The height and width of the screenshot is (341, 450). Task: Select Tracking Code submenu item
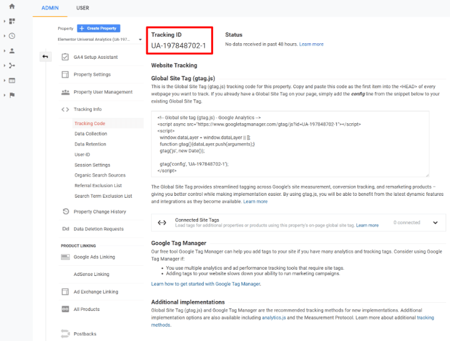click(90, 123)
